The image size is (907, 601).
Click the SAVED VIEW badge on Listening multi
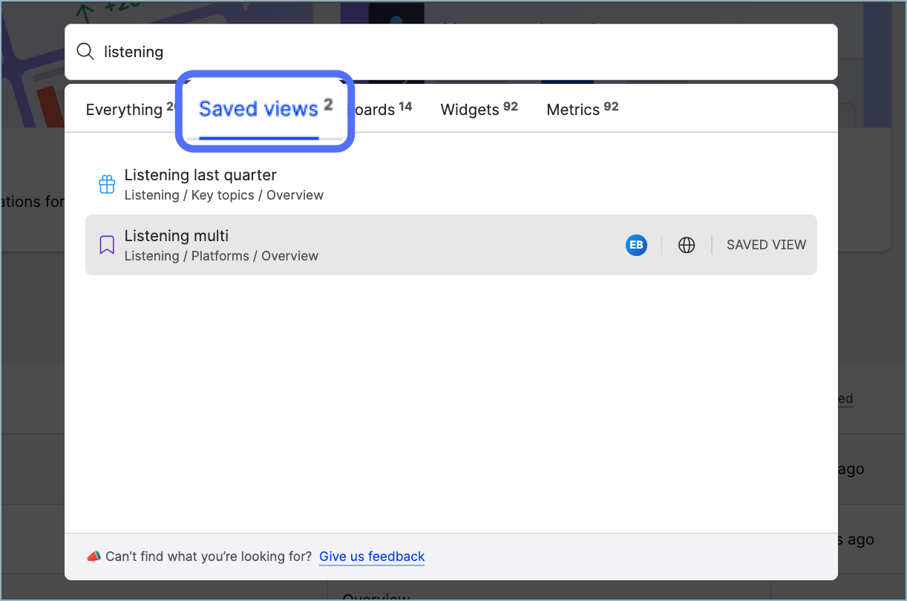tap(766, 245)
